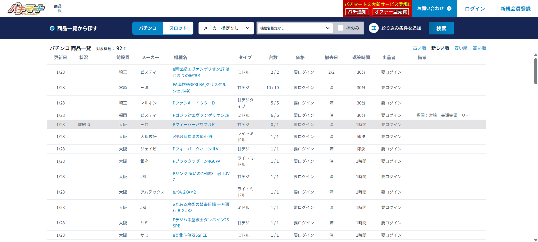This screenshot has height=242, width=538.
Task: Select 商品一覧から探す radio button
Action: coord(52,28)
